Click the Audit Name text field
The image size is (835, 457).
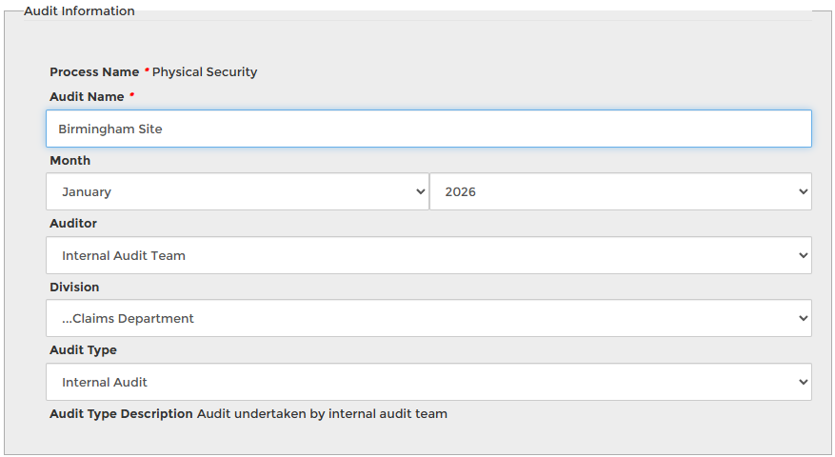point(428,129)
